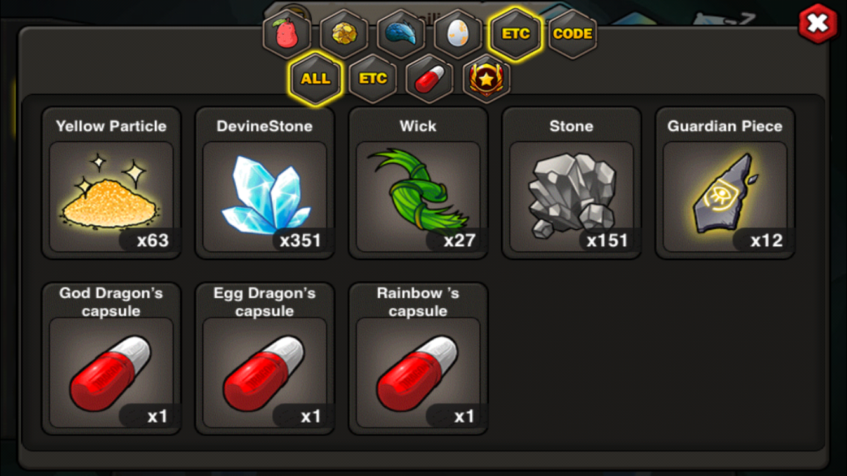Choose the ALL filter
This screenshot has width=847, height=476.
click(x=316, y=79)
